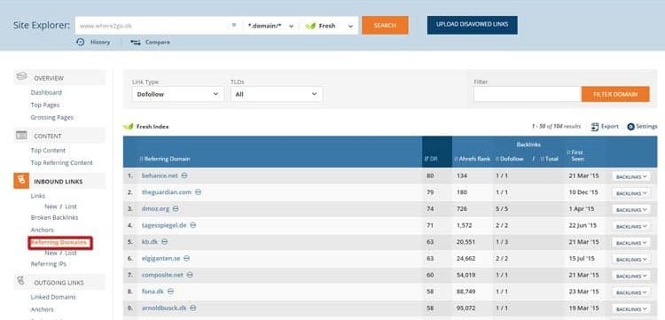The image size is (665, 320).
Task: Expand Backlinks dropdown for fona.dk
Action: point(631,292)
